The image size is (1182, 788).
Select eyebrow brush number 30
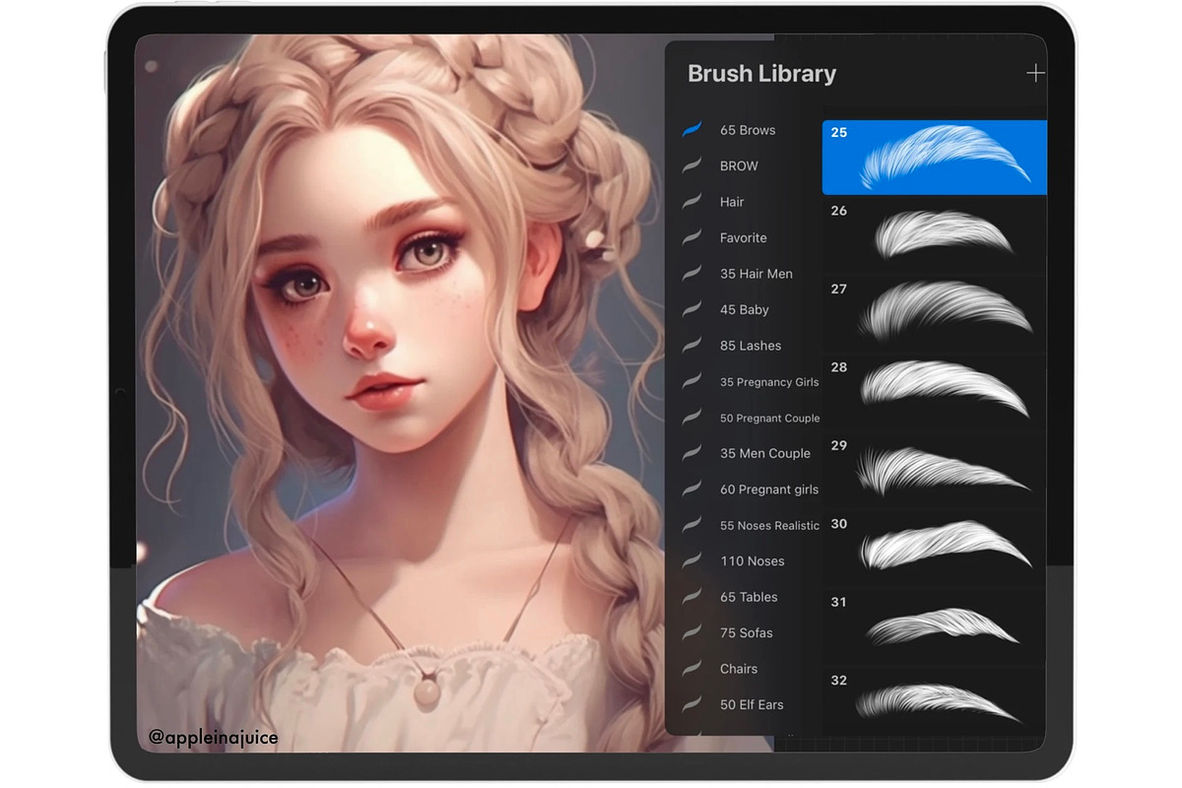[x=934, y=549]
